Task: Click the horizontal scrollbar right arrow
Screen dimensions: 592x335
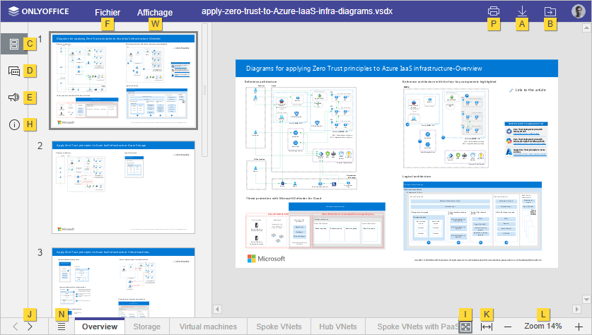Action: point(576,310)
